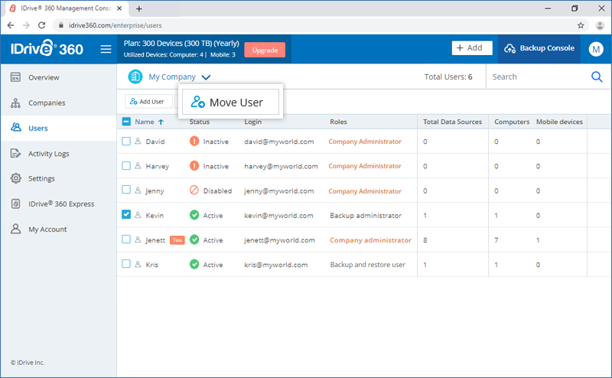
Task: Expand the My Company dropdown chevron
Action: [x=206, y=77]
